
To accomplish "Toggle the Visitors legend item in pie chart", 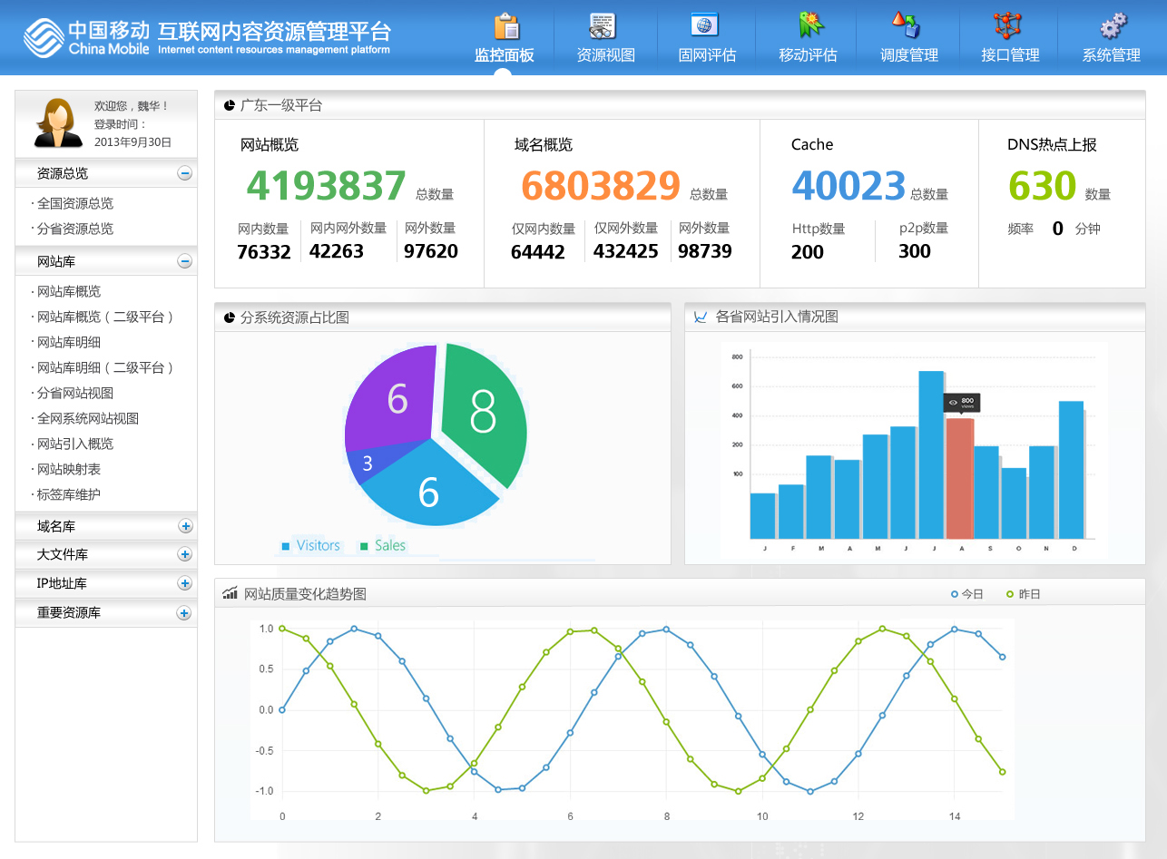I will 311,545.
